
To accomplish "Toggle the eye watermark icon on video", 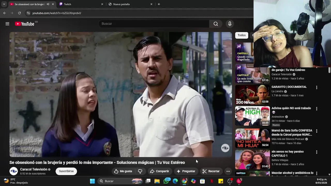I will [x=225, y=148].
